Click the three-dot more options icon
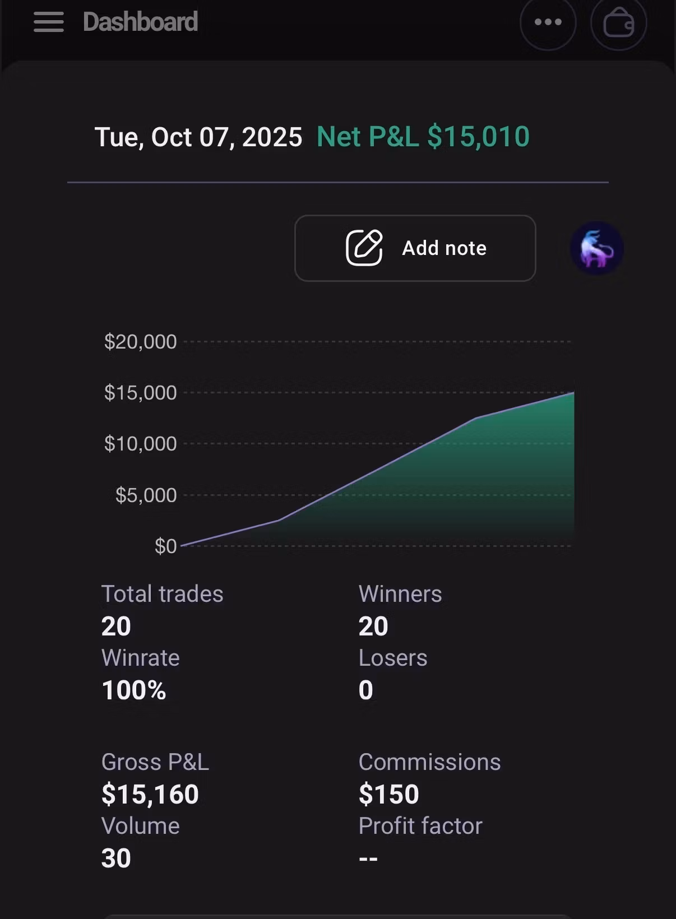This screenshot has height=919, width=676. [x=548, y=22]
